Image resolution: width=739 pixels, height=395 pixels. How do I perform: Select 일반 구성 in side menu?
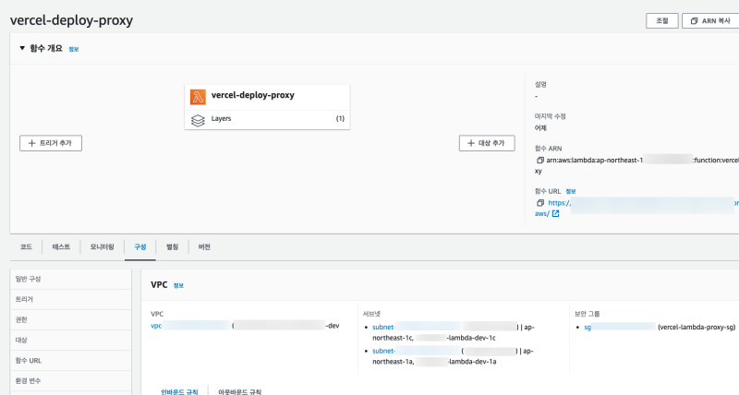[71, 280]
